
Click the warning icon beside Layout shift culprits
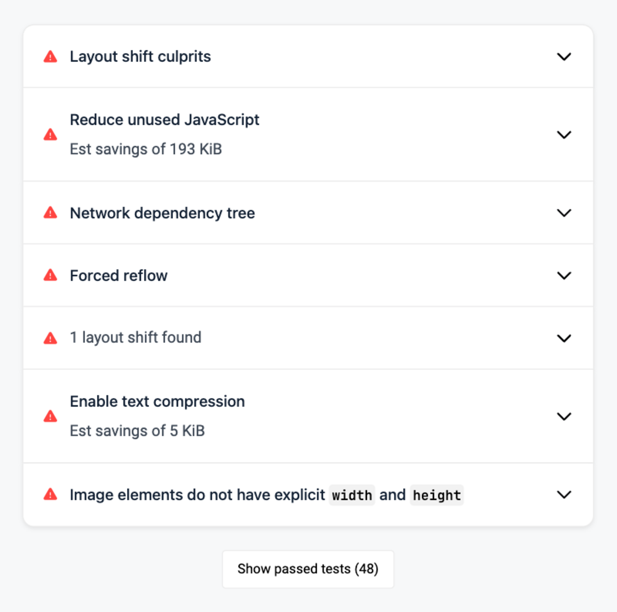(50, 57)
